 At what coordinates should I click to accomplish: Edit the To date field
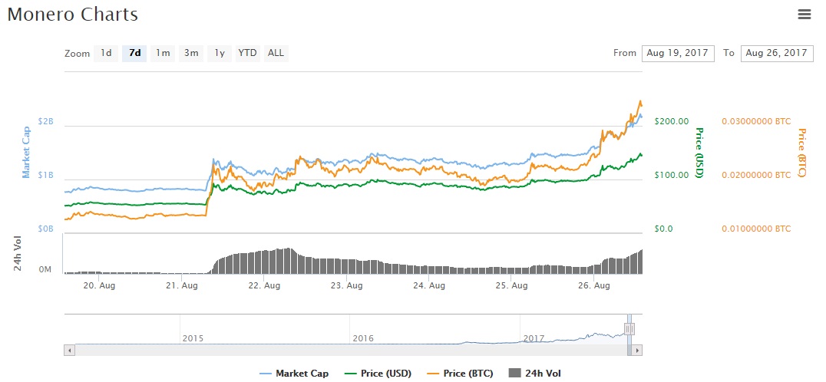(777, 53)
